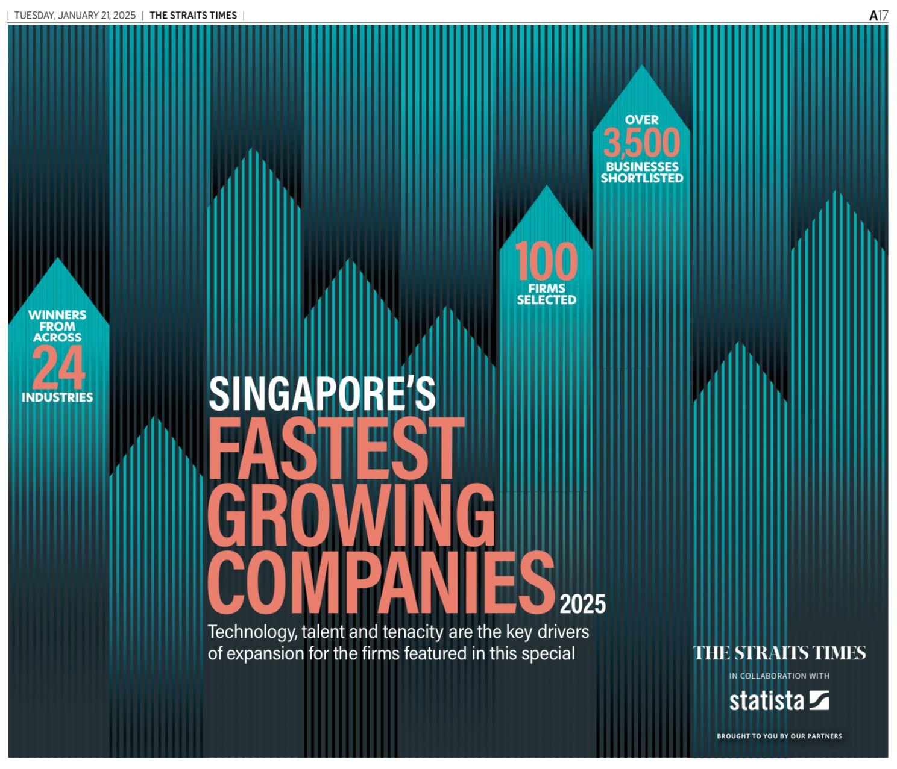Click the salmon '3,500' figure
The height and width of the screenshot is (769, 897).
tap(641, 144)
